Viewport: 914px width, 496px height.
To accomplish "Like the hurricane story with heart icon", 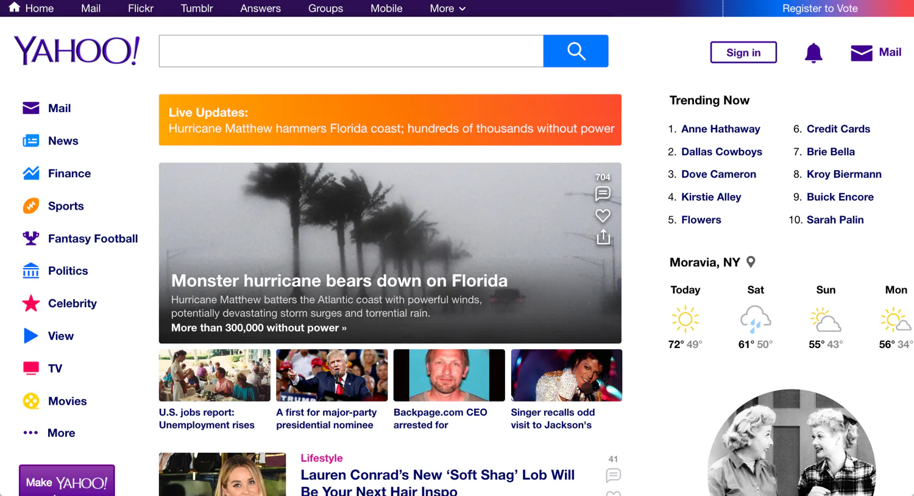I will tap(603, 215).
